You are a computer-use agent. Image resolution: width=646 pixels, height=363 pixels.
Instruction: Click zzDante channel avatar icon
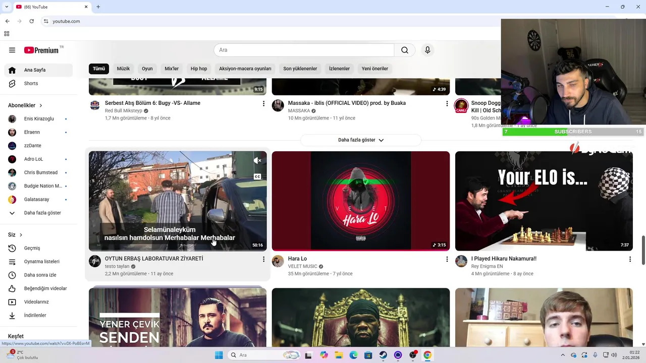coord(12,146)
